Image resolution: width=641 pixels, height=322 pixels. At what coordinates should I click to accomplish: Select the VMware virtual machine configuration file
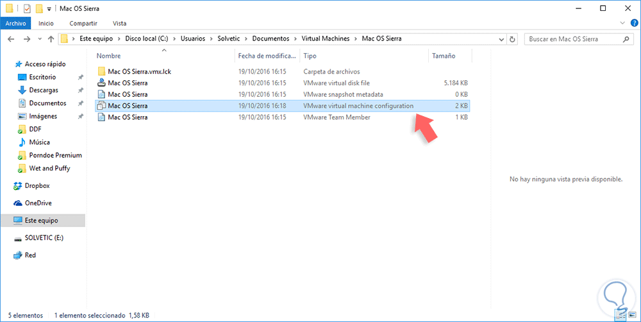tap(282, 106)
